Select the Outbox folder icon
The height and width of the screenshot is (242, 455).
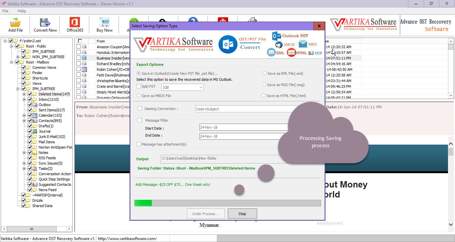coord(35,105)
